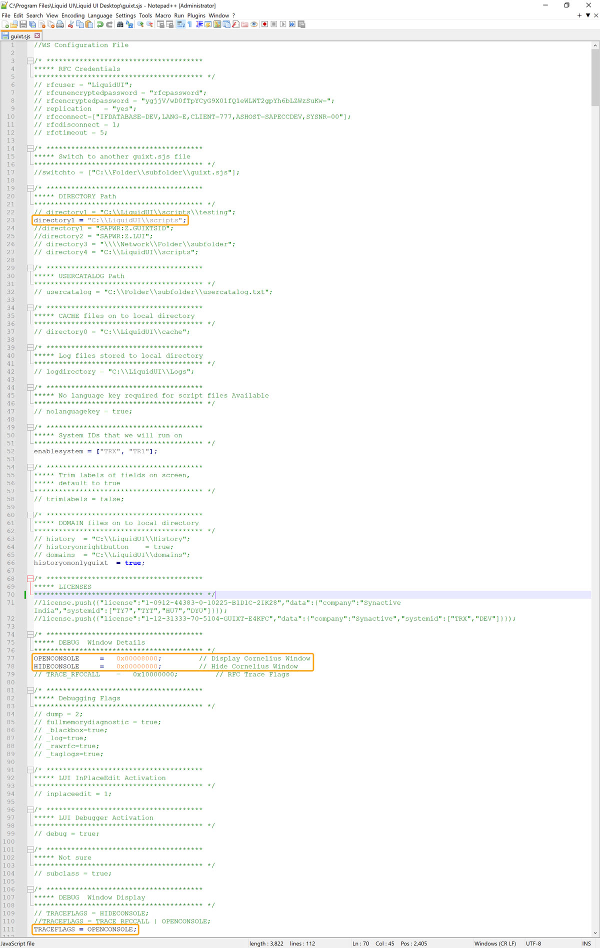Collapse USERCATALOG Path fold at line 29
600x948 pixels.
pyautogui.click(x=30, y=268)
